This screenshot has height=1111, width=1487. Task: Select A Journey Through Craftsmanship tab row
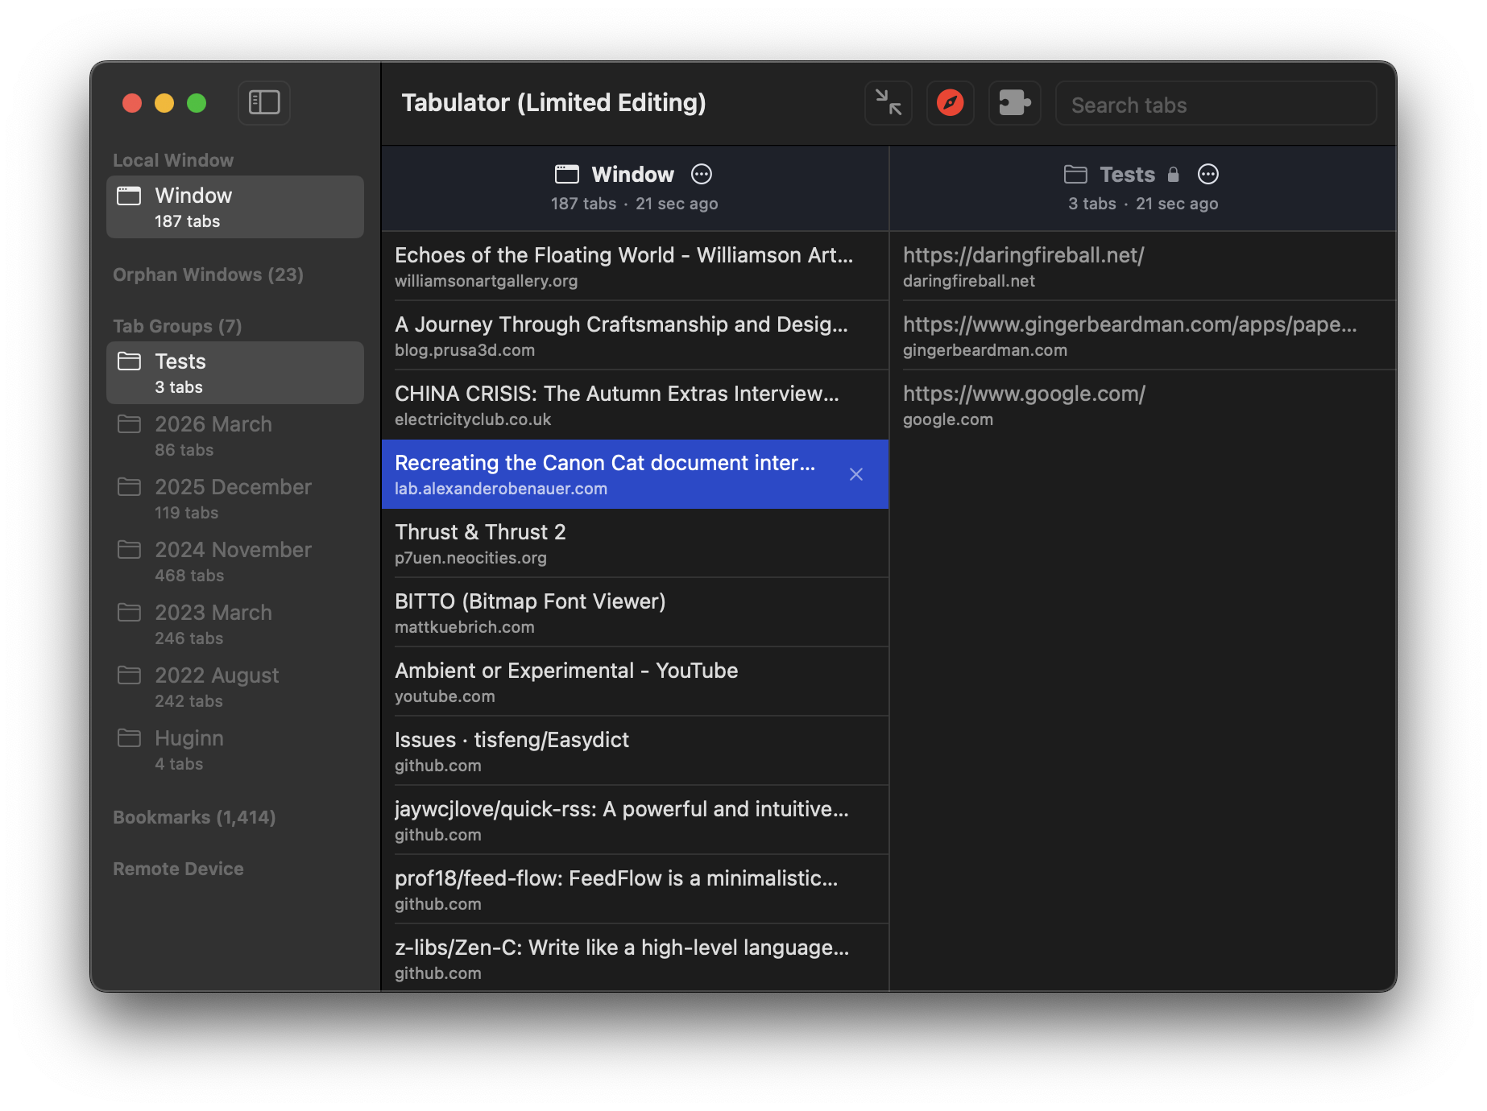(x=635, y=336)
